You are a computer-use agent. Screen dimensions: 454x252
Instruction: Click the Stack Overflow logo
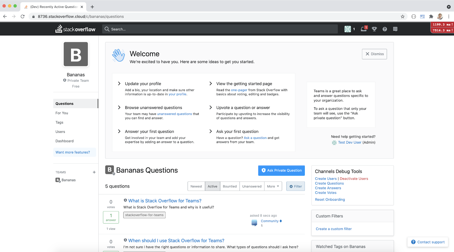pyautogui.click(x=75, y=29)
